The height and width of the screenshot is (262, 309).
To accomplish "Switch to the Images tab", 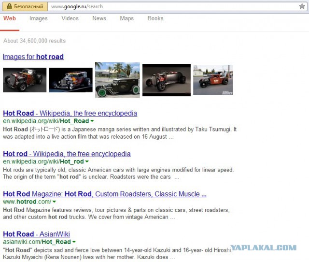I will click(39, 18).
